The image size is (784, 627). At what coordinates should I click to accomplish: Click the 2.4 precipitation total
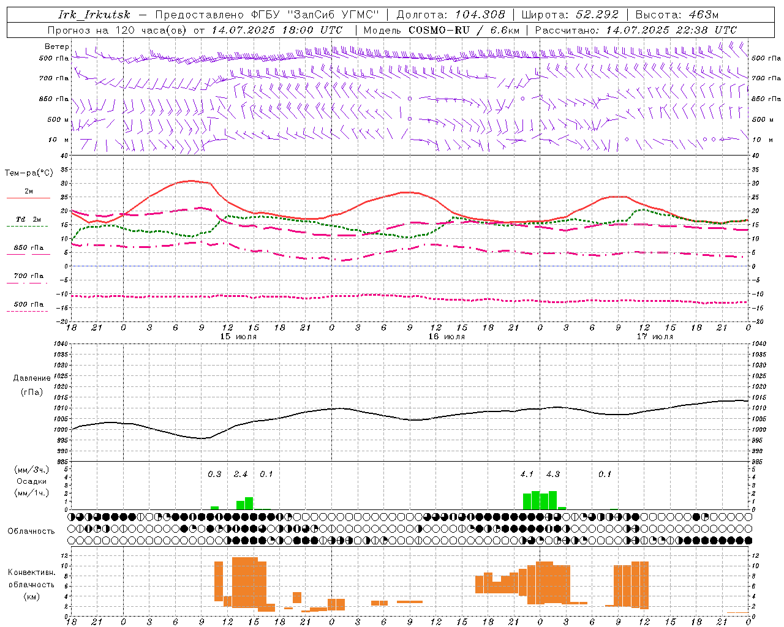[241, 475]
